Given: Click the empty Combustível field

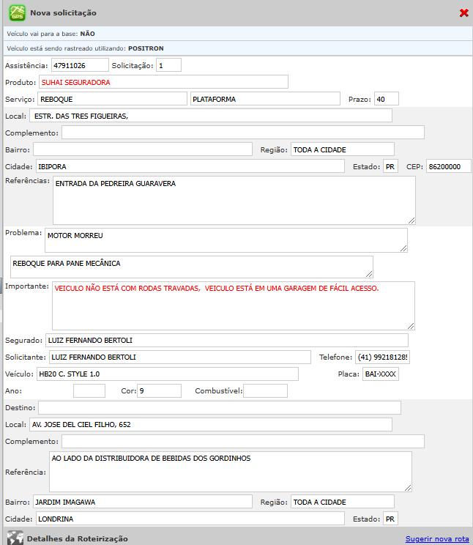Looking at the screenshot, I should coord(265,391).
